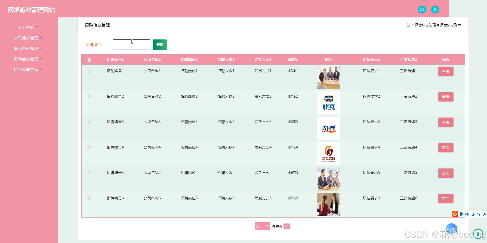Toggle Chinese input mode indicator 中
This screenshot has width=487, height=243.
tap(467, 214)
